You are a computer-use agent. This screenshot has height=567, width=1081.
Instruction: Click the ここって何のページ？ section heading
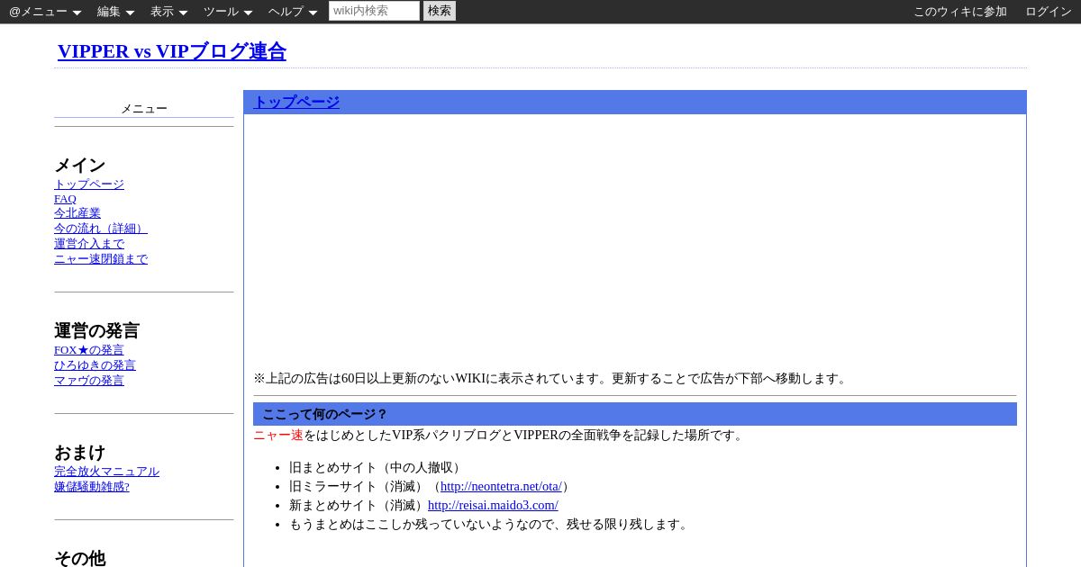pos(635,414)
